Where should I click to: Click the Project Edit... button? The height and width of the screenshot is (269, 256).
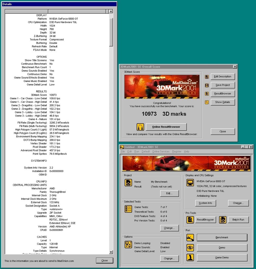169,193
